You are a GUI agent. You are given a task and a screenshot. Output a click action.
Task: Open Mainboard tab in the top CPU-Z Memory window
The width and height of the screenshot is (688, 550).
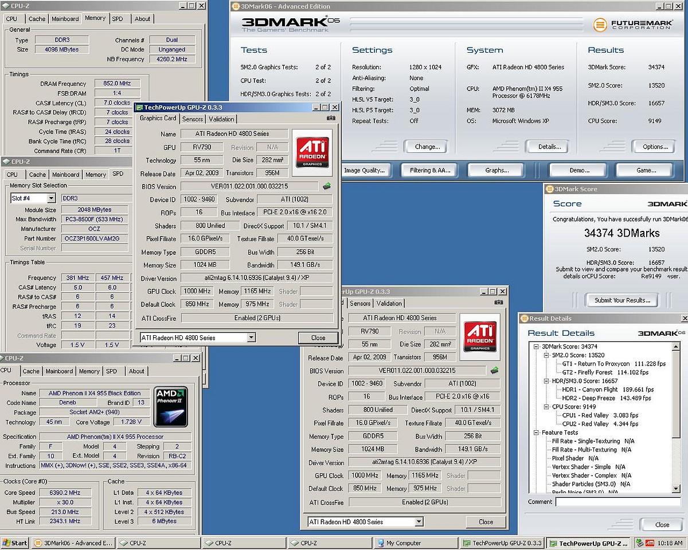click(x=65, y=19)
